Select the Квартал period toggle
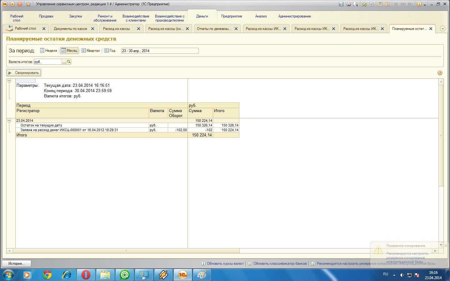 91,51
